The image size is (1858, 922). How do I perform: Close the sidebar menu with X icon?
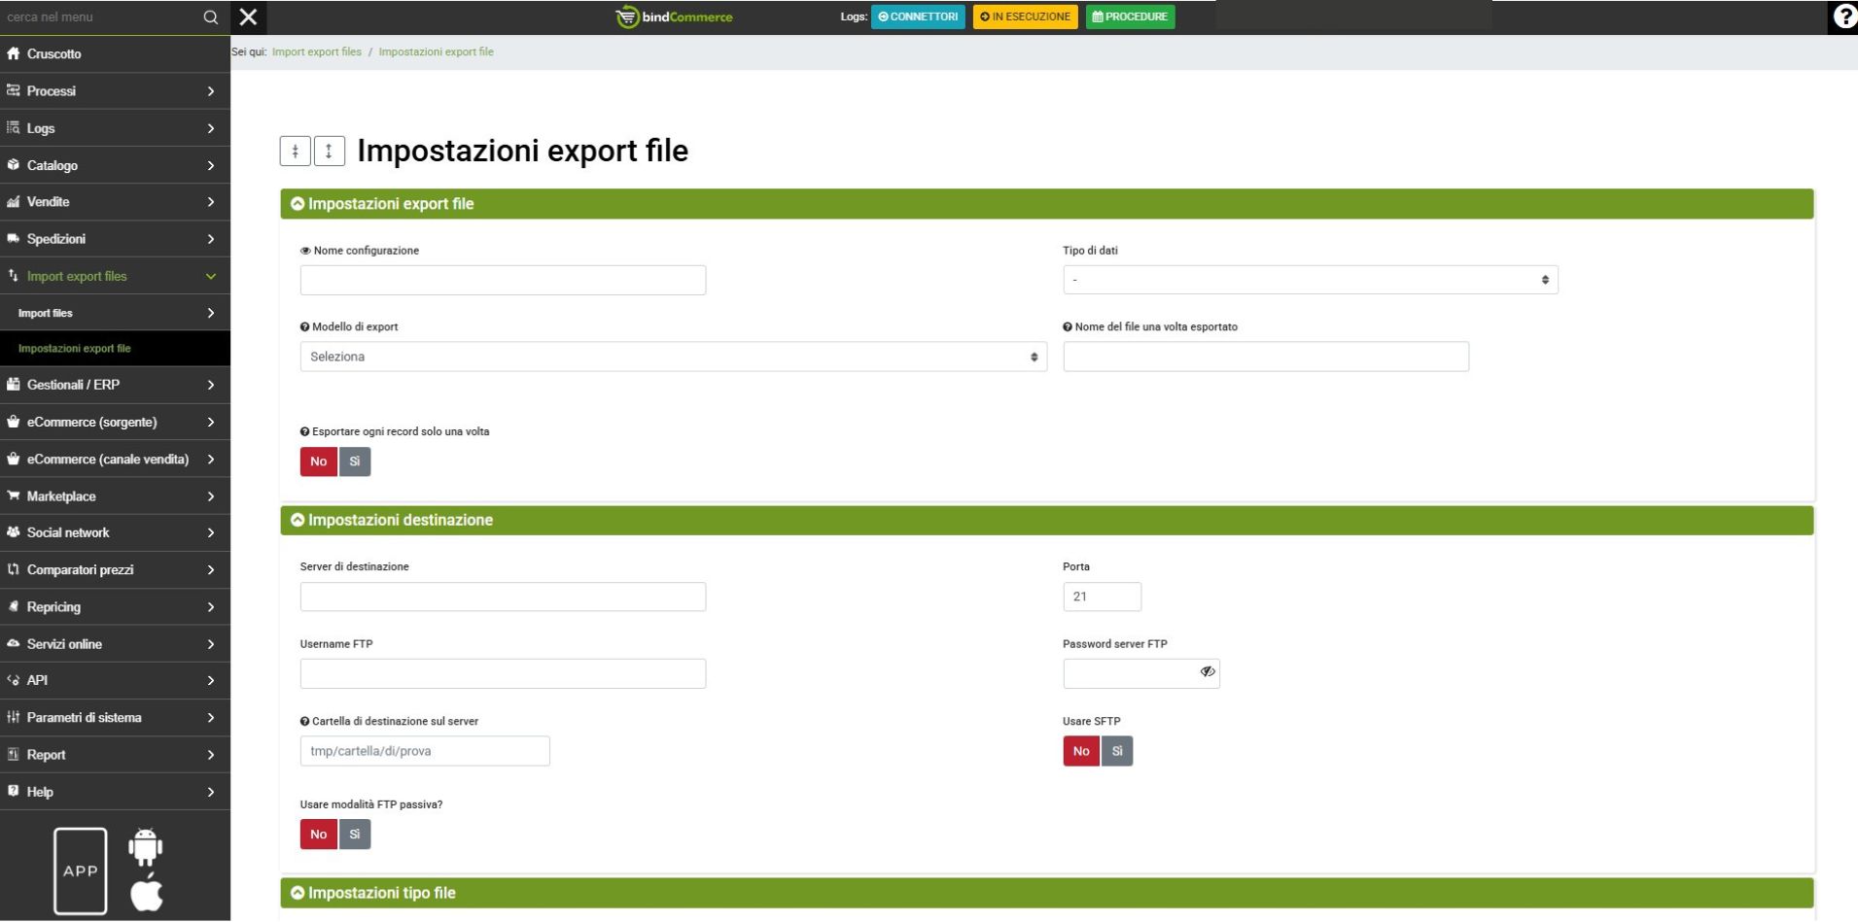coord(249,17)
